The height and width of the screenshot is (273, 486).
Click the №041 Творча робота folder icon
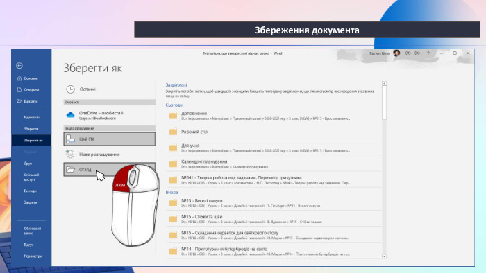(173, 180)
